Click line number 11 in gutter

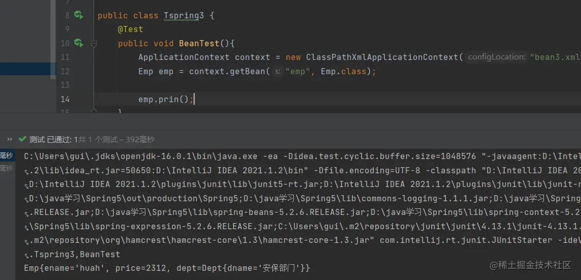pos(65,57)
